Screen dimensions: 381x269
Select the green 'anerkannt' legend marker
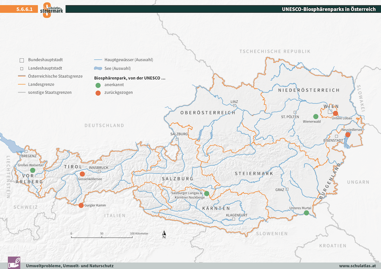[x=98, y=85]
